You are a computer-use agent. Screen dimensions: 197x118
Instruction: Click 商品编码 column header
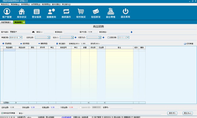point(9,47)
